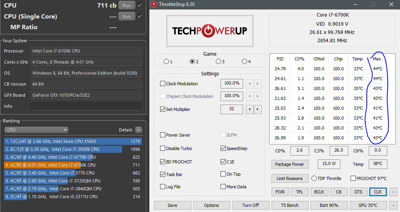Increase Chipset Clock Modulation with right arrow
Screen dimensions: 400x212
[257, 96]
